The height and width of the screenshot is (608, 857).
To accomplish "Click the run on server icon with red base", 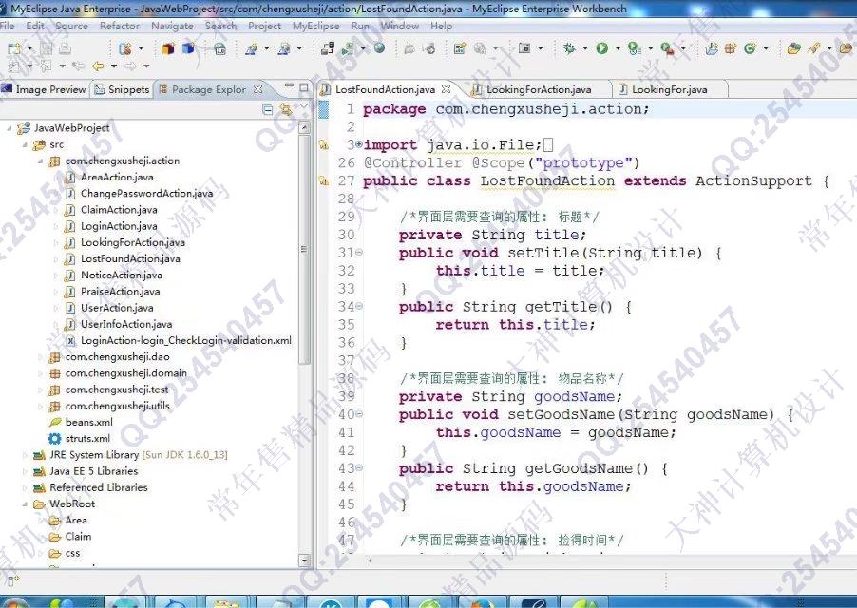I will (667, 48).
